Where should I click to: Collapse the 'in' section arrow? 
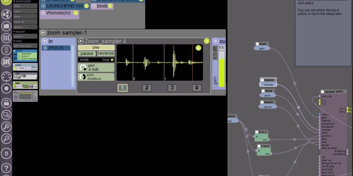tap(45, 41)
